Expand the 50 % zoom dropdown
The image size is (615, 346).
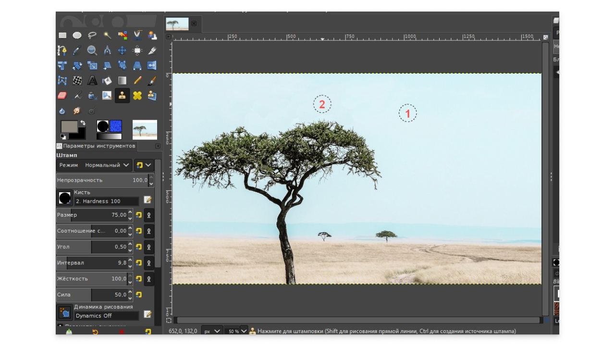(x=244, y=331)
